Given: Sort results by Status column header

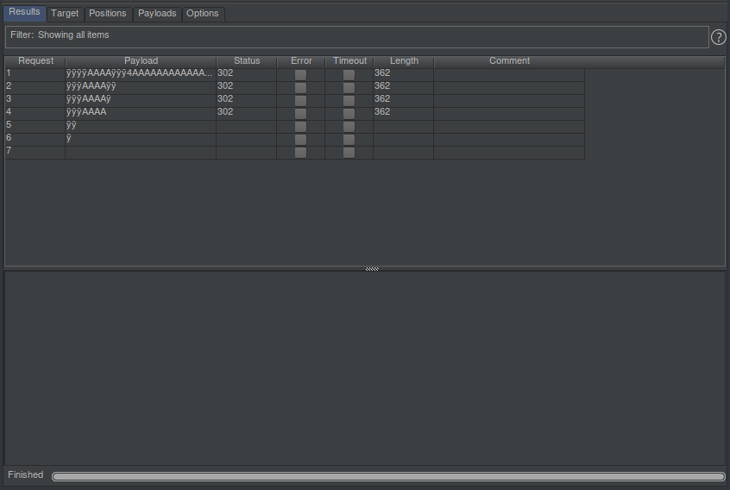Looking at the screenshot, I should pos(246,61).
